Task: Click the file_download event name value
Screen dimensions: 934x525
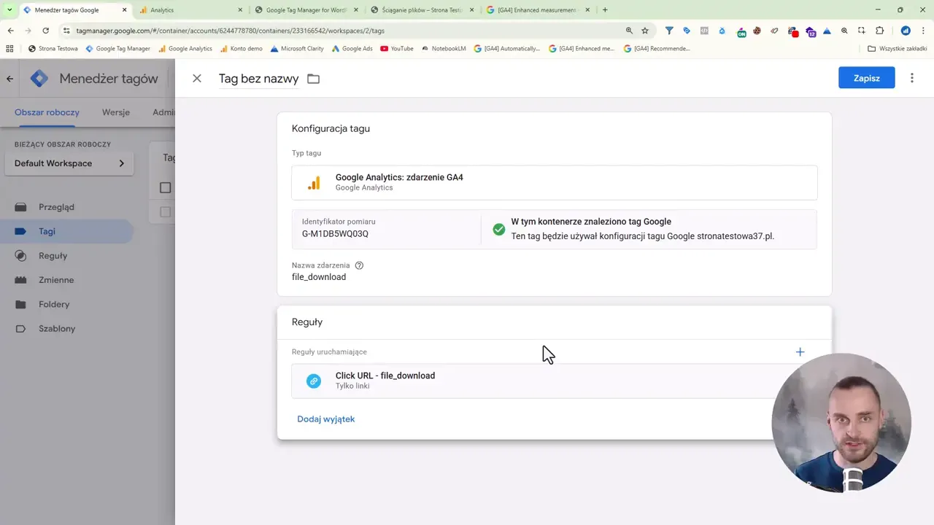Action: (319, 277)
